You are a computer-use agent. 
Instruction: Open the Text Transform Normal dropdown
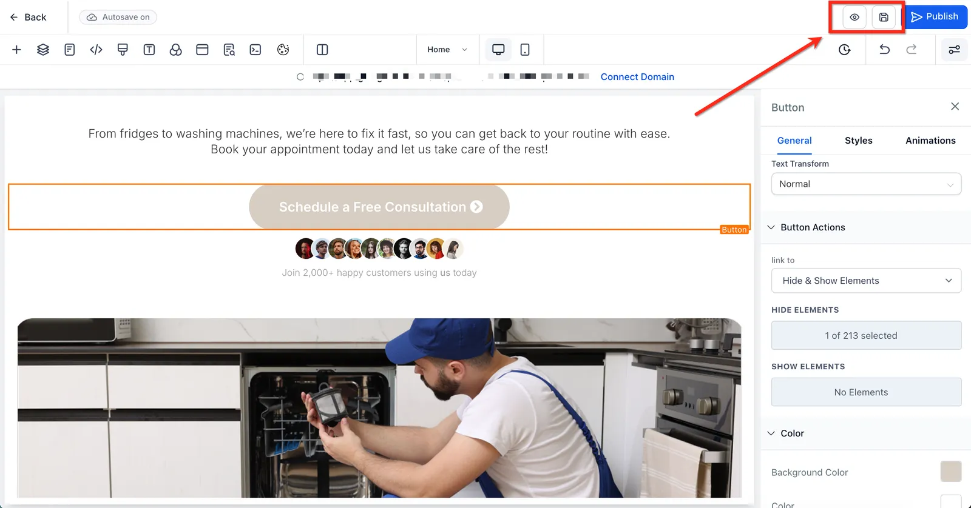tap(866, 184)
